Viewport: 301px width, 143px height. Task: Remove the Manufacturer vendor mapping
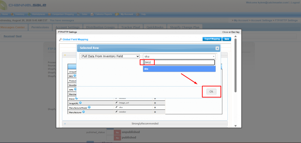(155, 112)
